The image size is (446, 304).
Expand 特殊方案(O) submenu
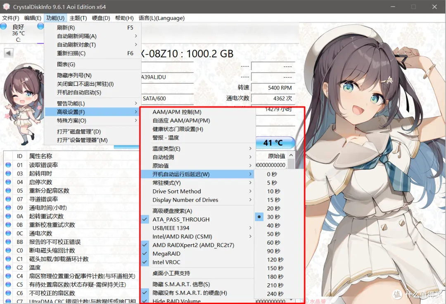(x=93, y=120)
